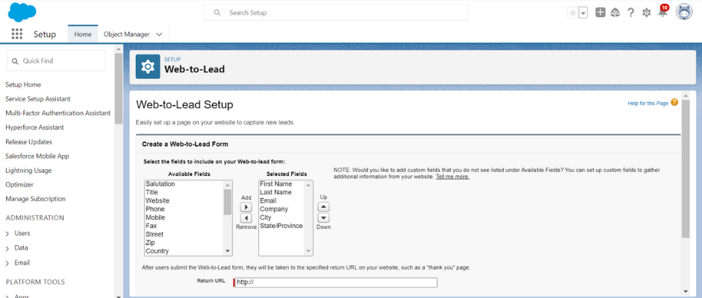702x298 pixels.
Task: Move selected field Down
Action: pos(323,218)
